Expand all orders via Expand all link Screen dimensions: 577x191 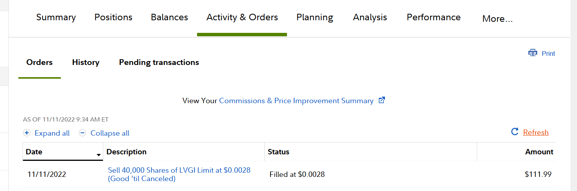(52, 133)
